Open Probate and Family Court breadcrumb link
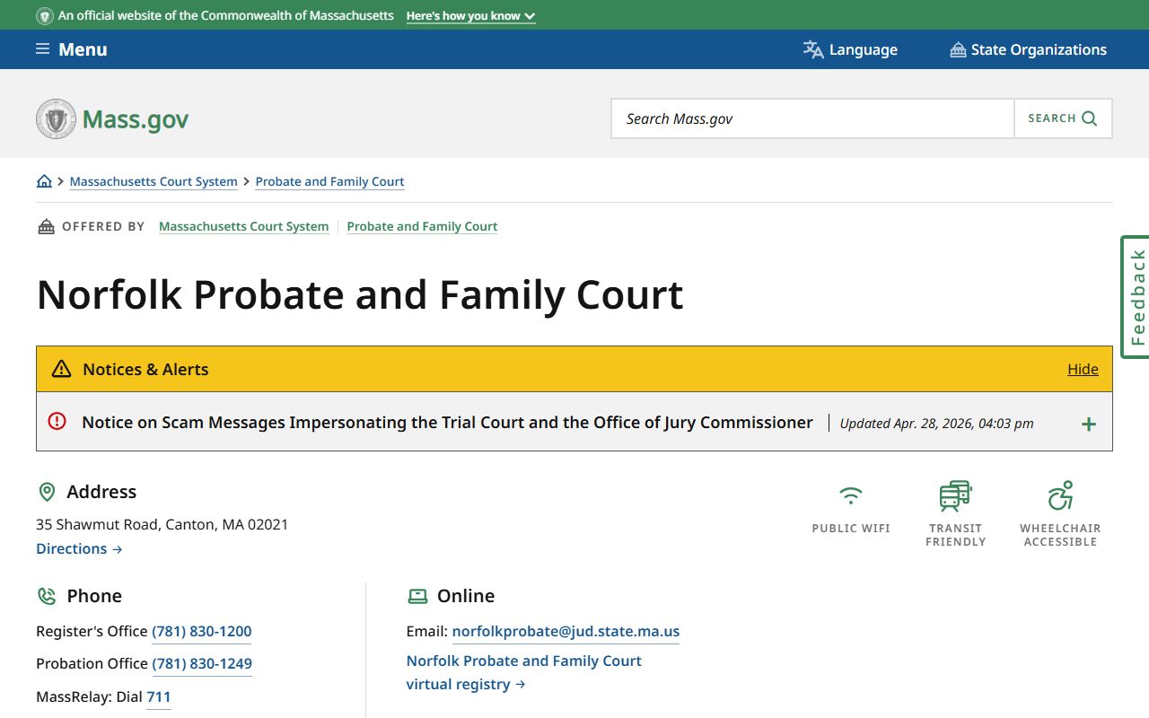The height and width of the screenshot is (718, 1149). click(x=329, y=181)
